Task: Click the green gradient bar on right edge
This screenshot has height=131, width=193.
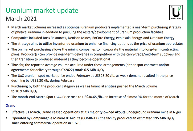Action: tap(190, 65)
